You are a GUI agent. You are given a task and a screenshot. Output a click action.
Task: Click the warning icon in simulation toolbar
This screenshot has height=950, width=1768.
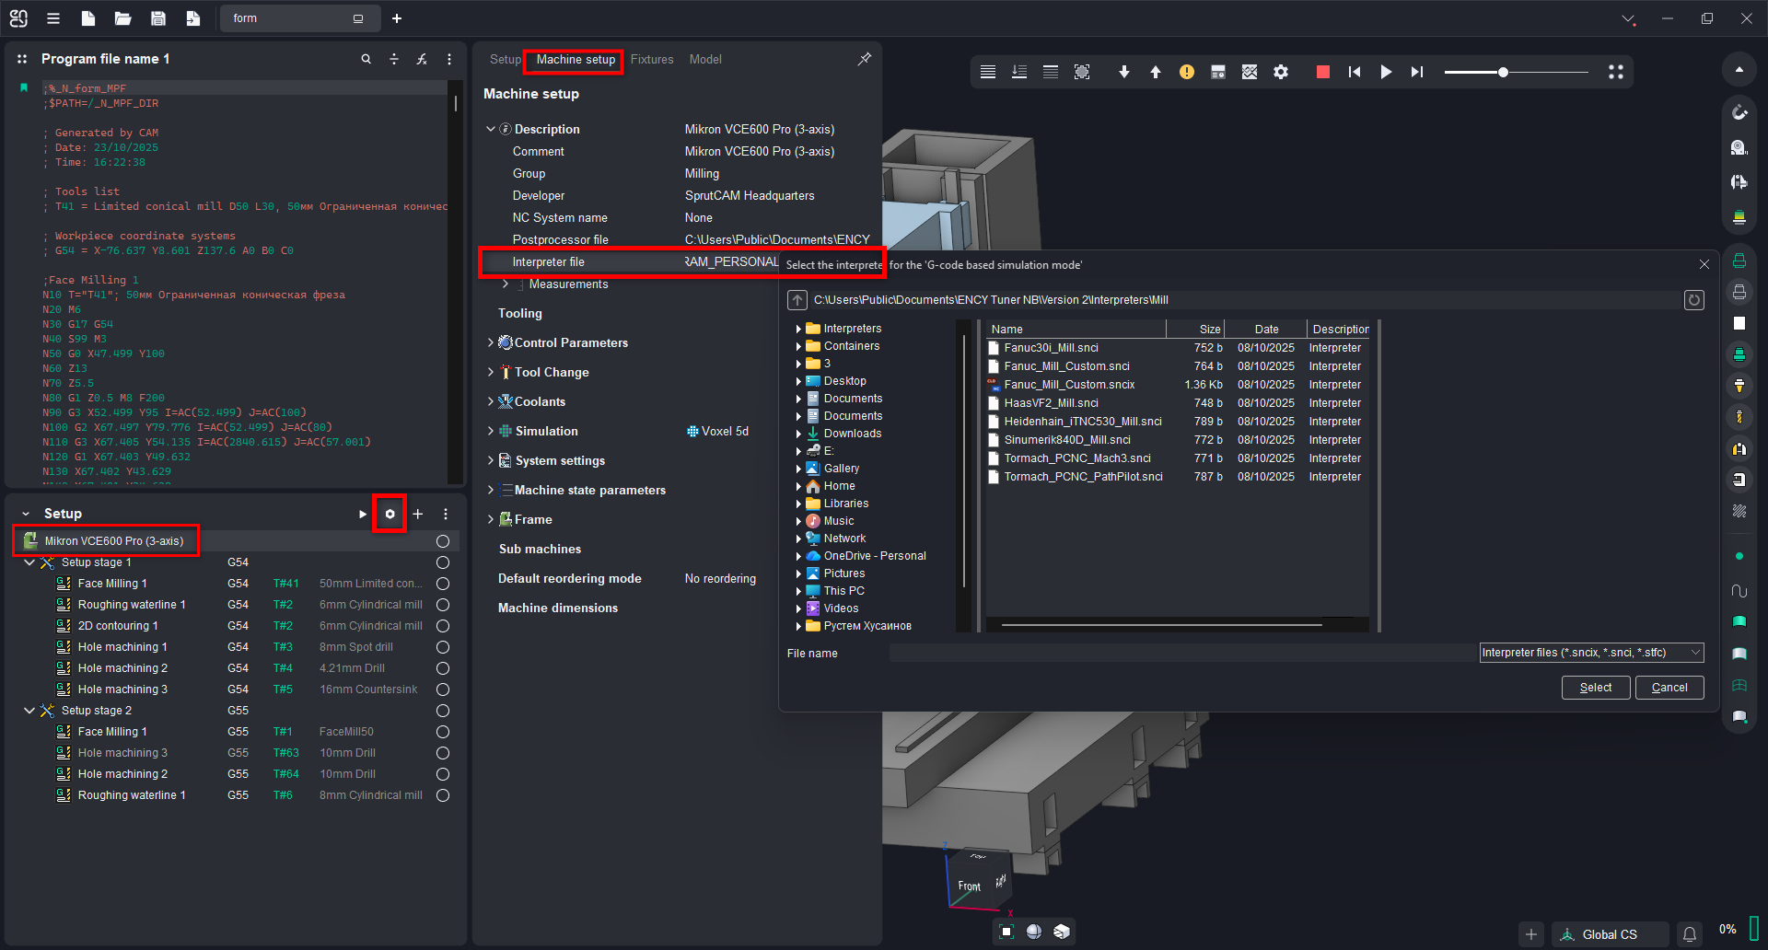click(x=1186, y=72)
